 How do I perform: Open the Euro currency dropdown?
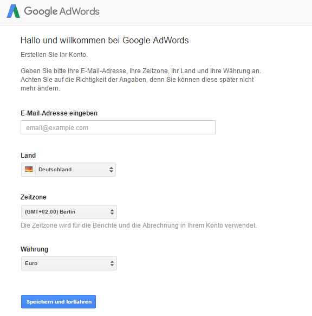coord(69,263)
